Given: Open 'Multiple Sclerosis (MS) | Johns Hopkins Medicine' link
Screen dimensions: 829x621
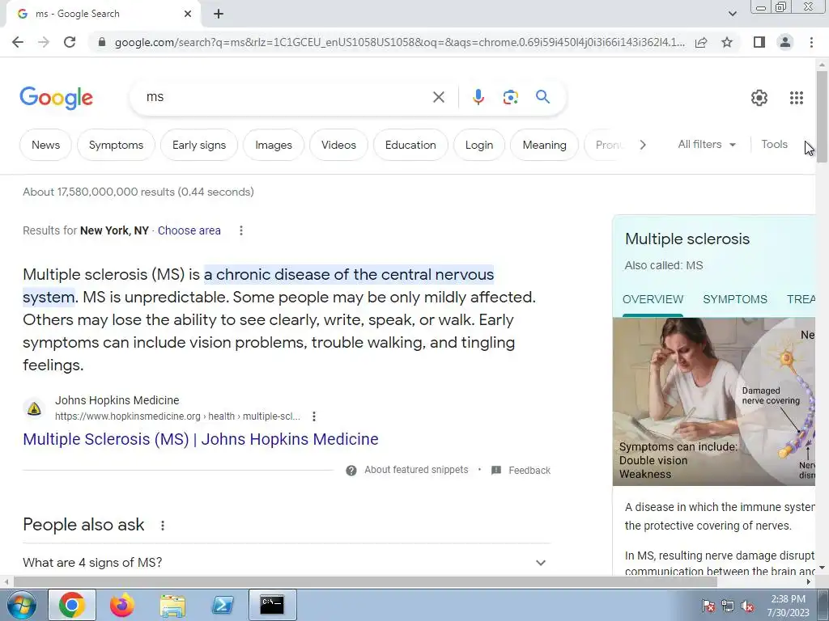Looking at the screenshot, I should [201, 439].
